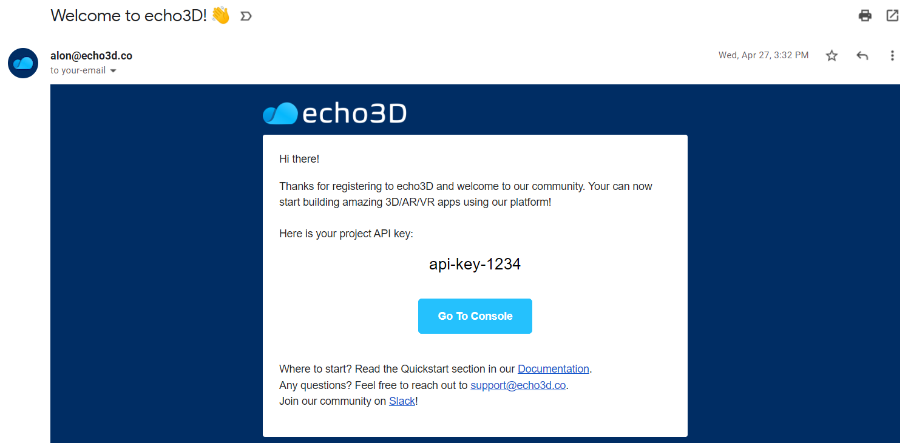The height and width of the screenshot is (443, 911).
Task: Open the three-dot more options menu
Action: point(892,56)
